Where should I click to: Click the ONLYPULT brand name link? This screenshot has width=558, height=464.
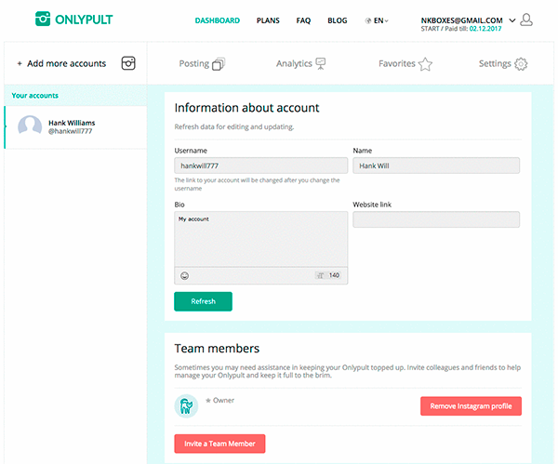pos(84,20)
